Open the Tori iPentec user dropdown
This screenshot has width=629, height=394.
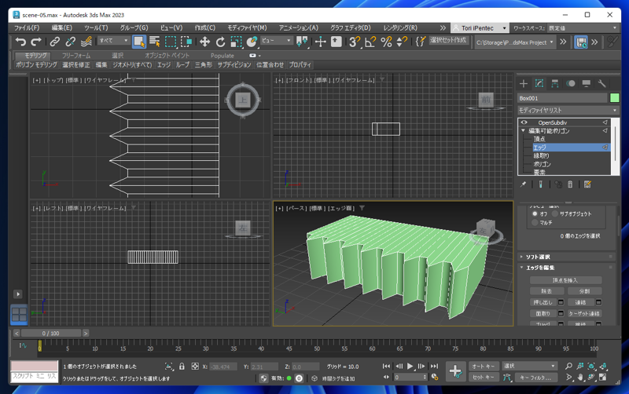[x=480, y=28]
